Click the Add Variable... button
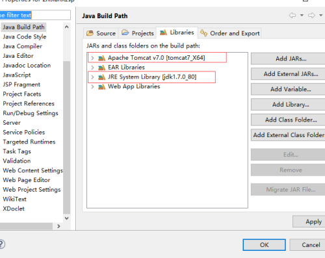Image resolution: width=325 pixels, height=258 pixels. (288, 89)
